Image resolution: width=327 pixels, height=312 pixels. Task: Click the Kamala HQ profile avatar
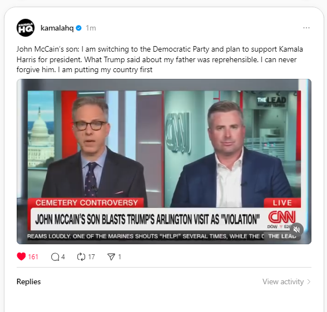tap(26, 28)
